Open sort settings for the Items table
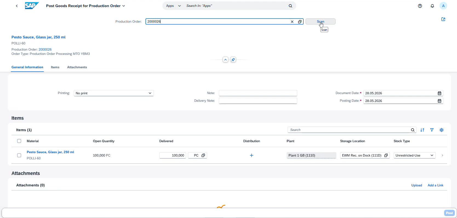 (x=422, y=130)
